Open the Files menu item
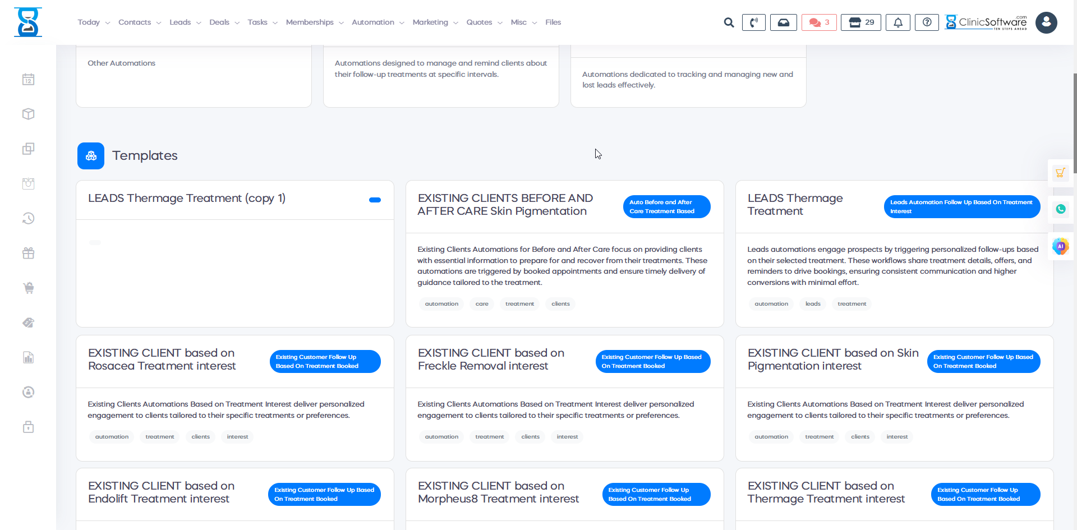1077x530 pixels. pyautogui.click(x=553, y=22)
